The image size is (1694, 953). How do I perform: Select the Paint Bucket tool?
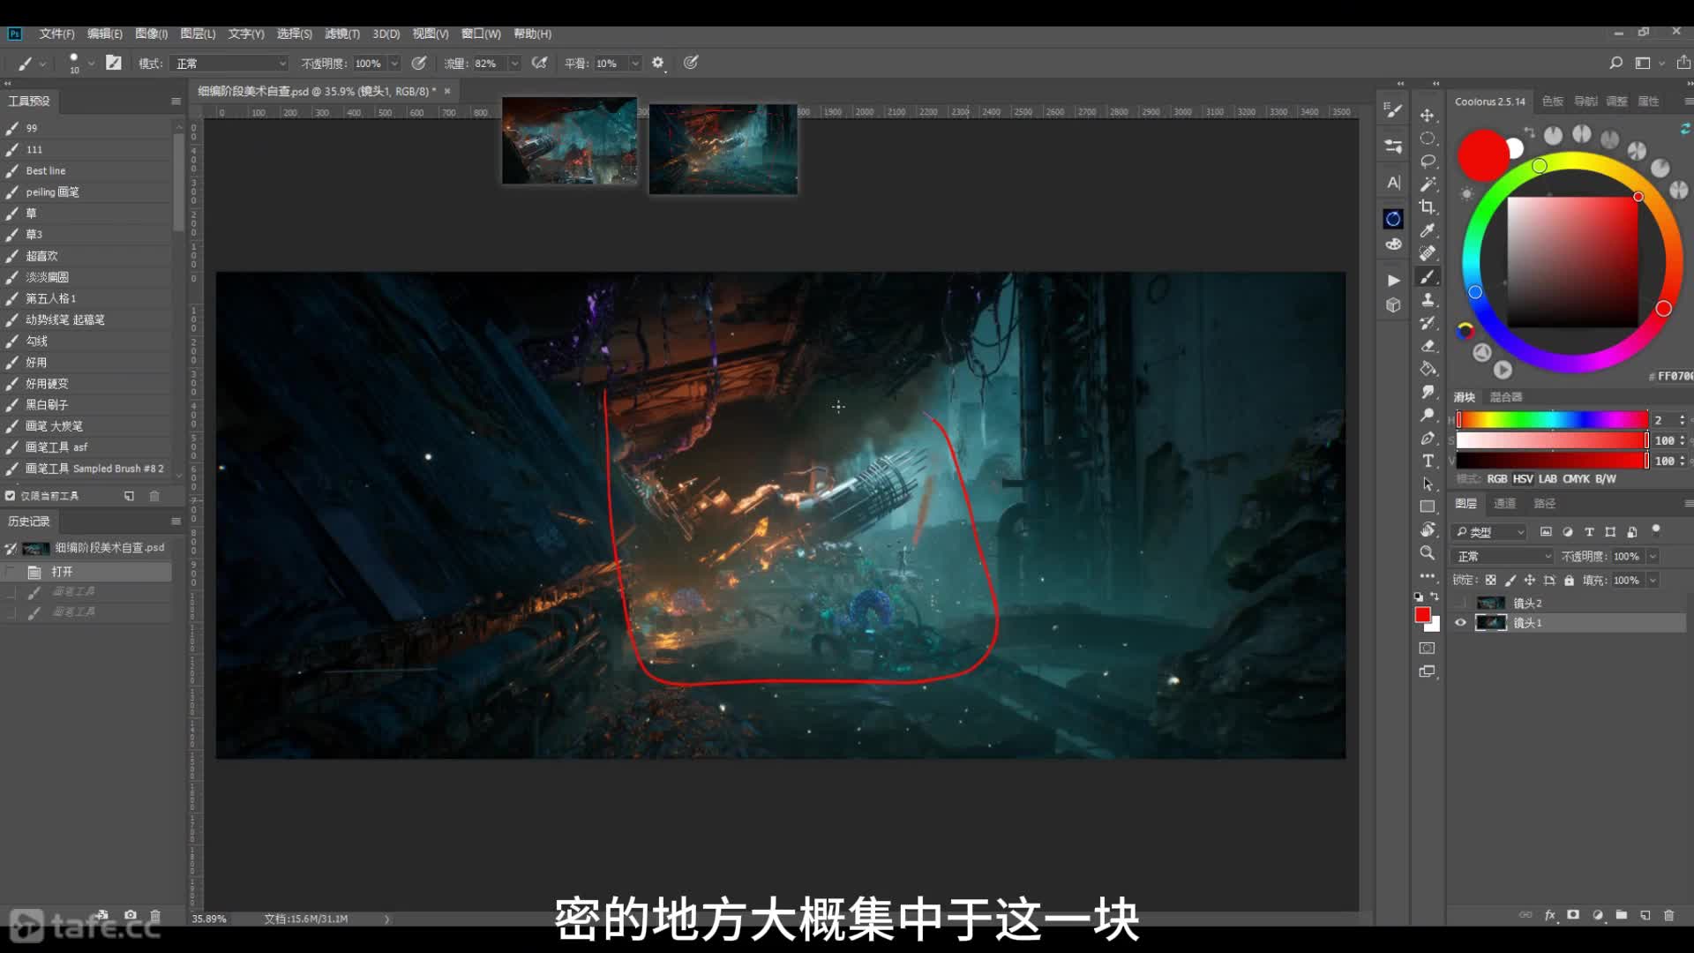click(x=1427, y=369)
